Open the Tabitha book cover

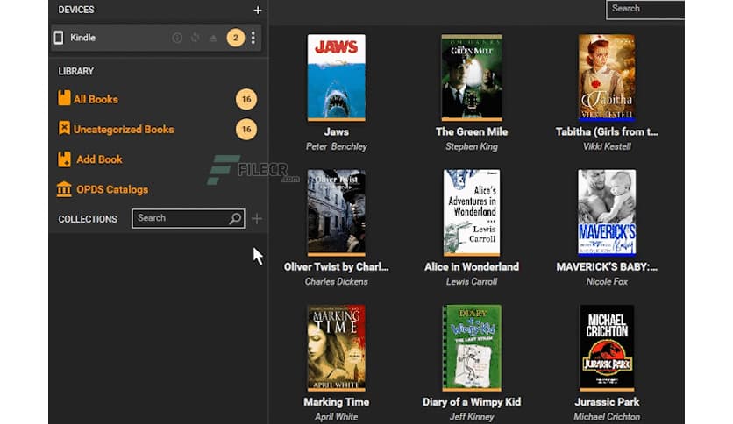[x=607, y=77]
